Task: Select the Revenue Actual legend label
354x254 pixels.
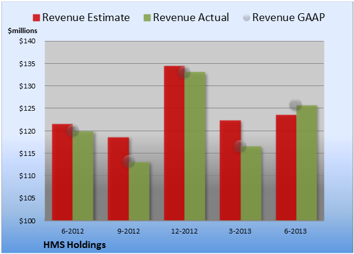Action: [x=191, y=17]
